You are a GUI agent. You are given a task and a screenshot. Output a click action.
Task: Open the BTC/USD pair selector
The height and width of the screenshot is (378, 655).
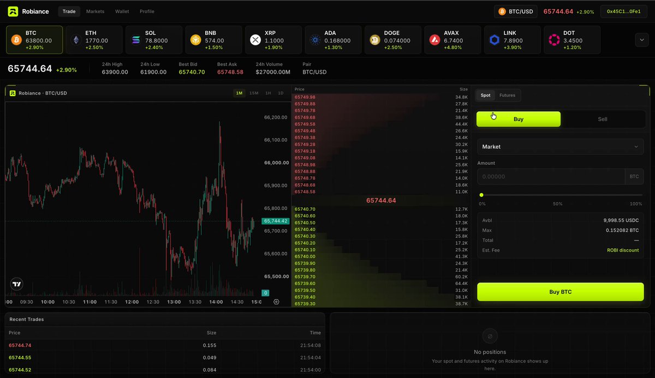coord(516,11)
